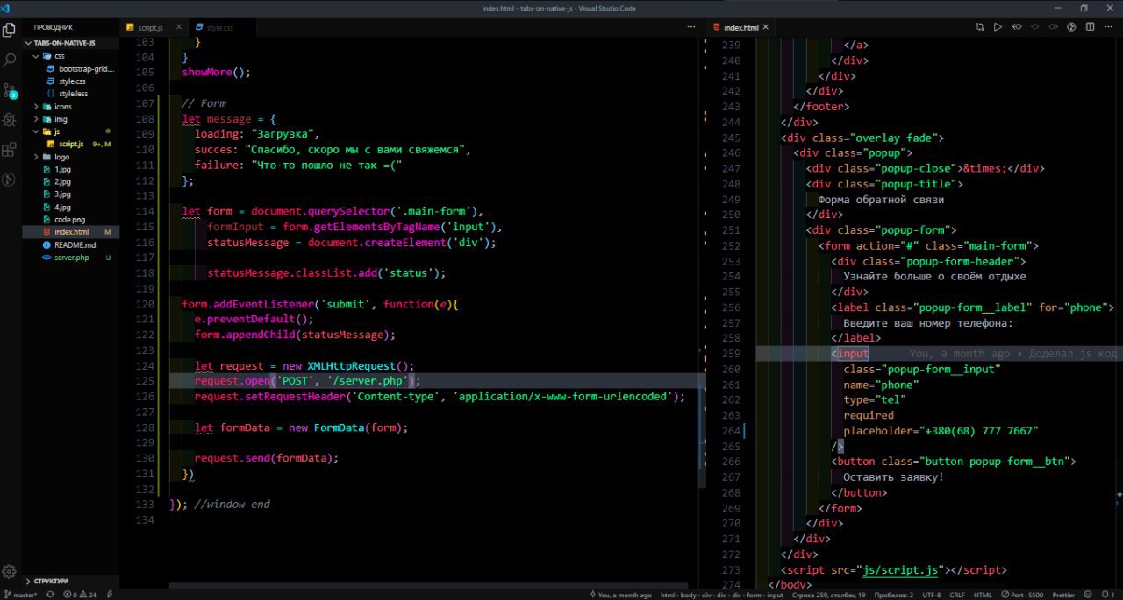Click the compare changes icon in editor toolbar
Image resolution: width=1123 pixels, height=600 pixels.
point(980,27)
